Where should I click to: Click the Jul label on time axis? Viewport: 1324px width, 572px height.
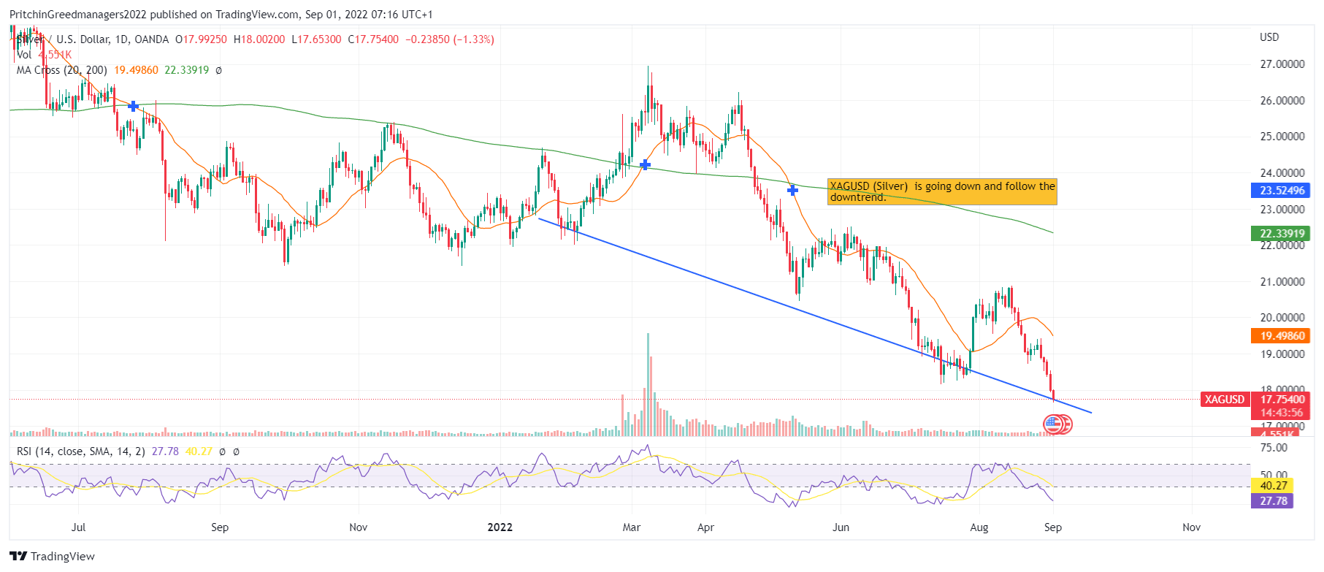(x=79, y=527)
